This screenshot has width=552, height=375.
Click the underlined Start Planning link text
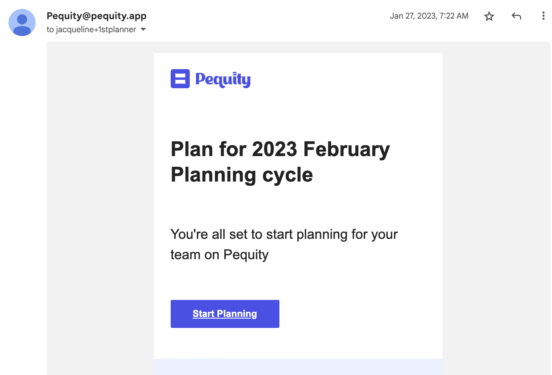[x=225, y=314]
